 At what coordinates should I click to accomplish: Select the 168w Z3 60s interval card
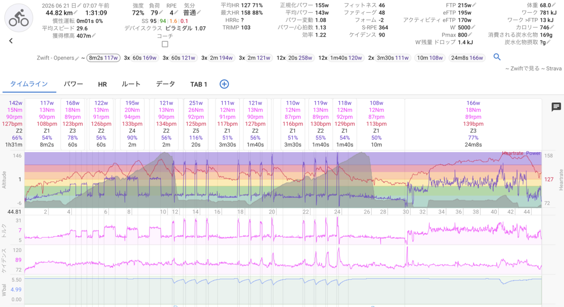[x=73, y=124]
